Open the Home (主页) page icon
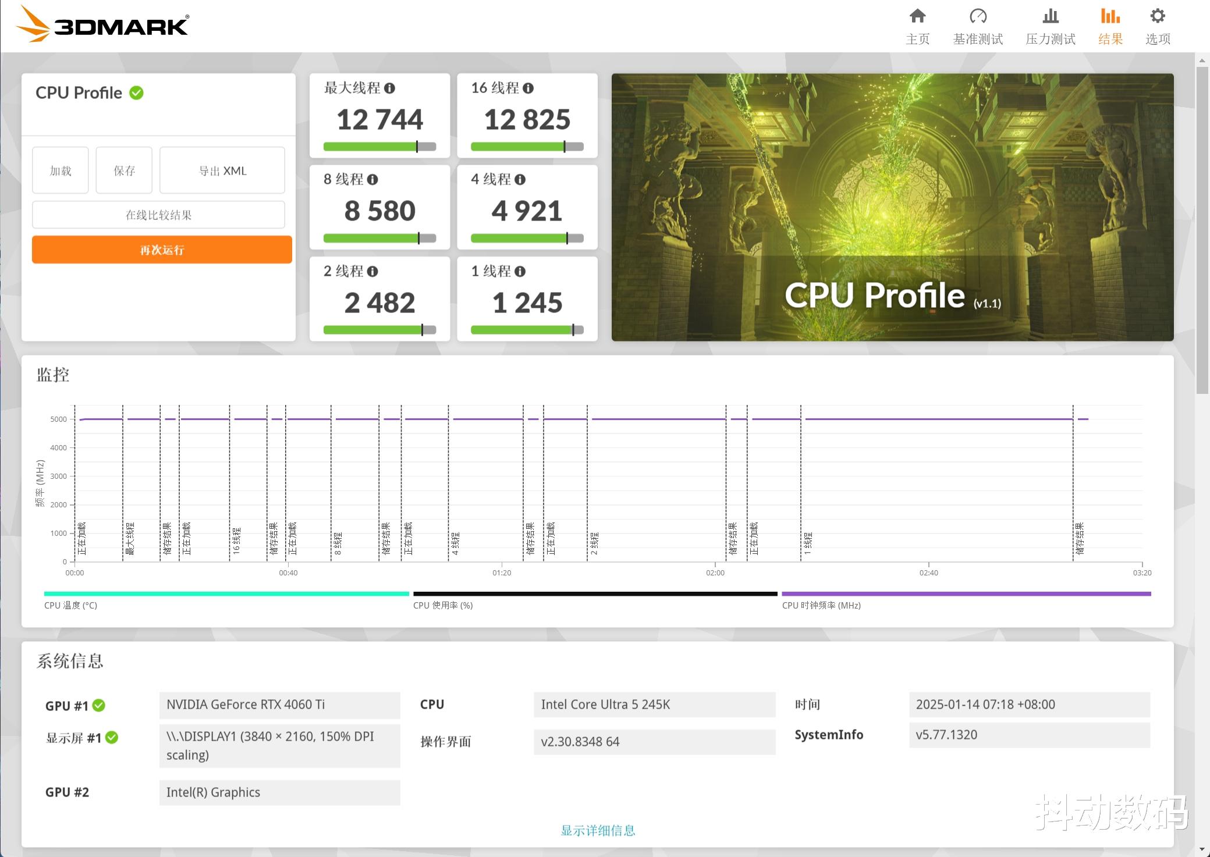Image resolution: width=1210 pixels, height=857 pixels. (x=917, y=16)
